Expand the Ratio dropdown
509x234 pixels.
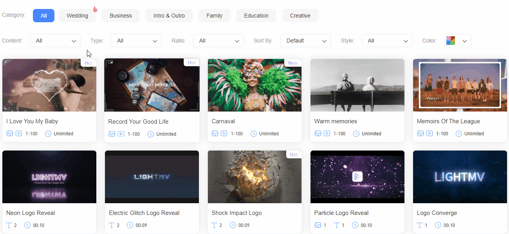[x=218, y=40]
